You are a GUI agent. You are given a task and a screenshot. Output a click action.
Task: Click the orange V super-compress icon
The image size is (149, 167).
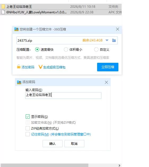[40, 67]
